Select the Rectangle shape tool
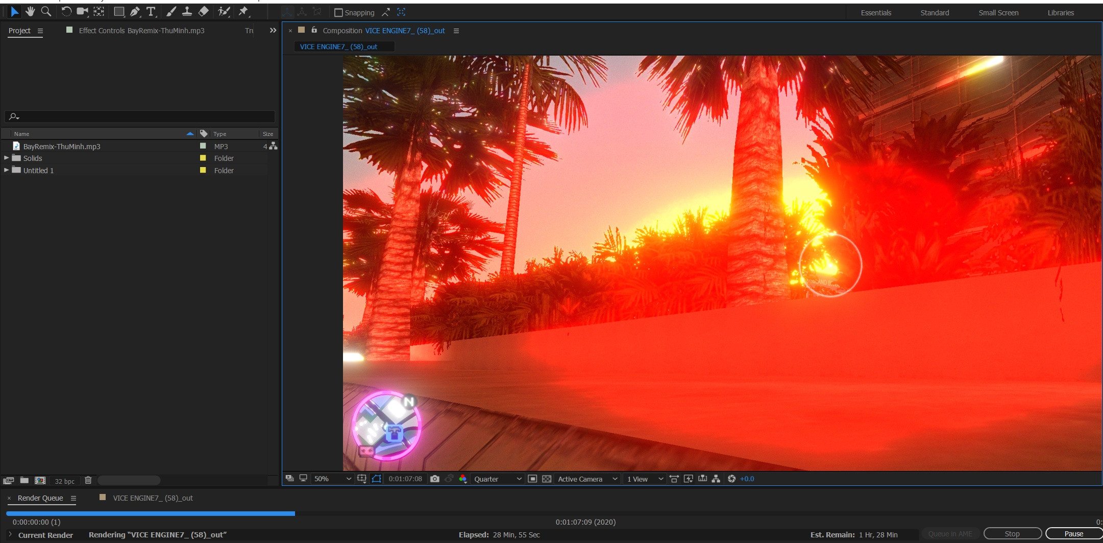1103x543 pixels. click(119, 11)
